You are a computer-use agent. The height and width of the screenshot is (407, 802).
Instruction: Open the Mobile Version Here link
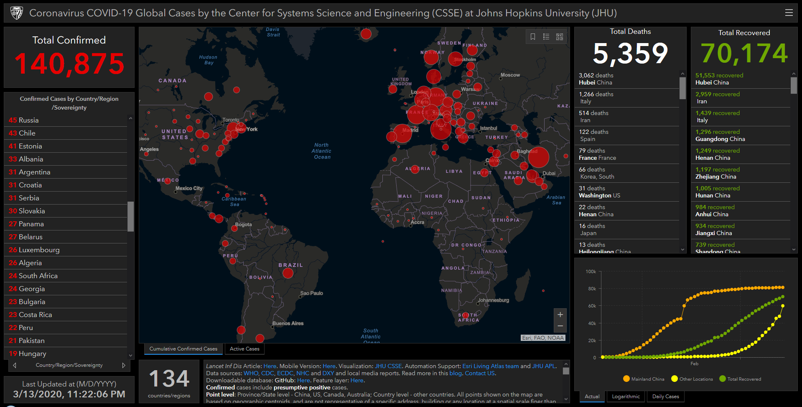[329, 366]
